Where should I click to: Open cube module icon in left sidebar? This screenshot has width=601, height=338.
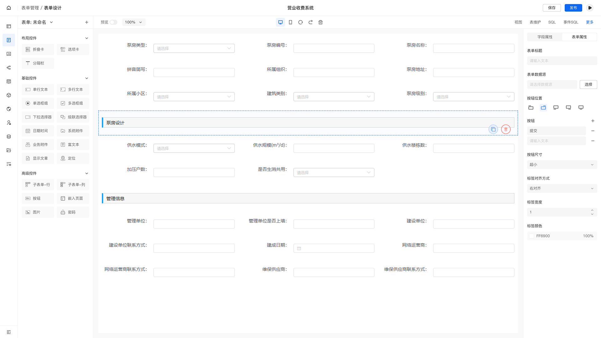(9, 95)
